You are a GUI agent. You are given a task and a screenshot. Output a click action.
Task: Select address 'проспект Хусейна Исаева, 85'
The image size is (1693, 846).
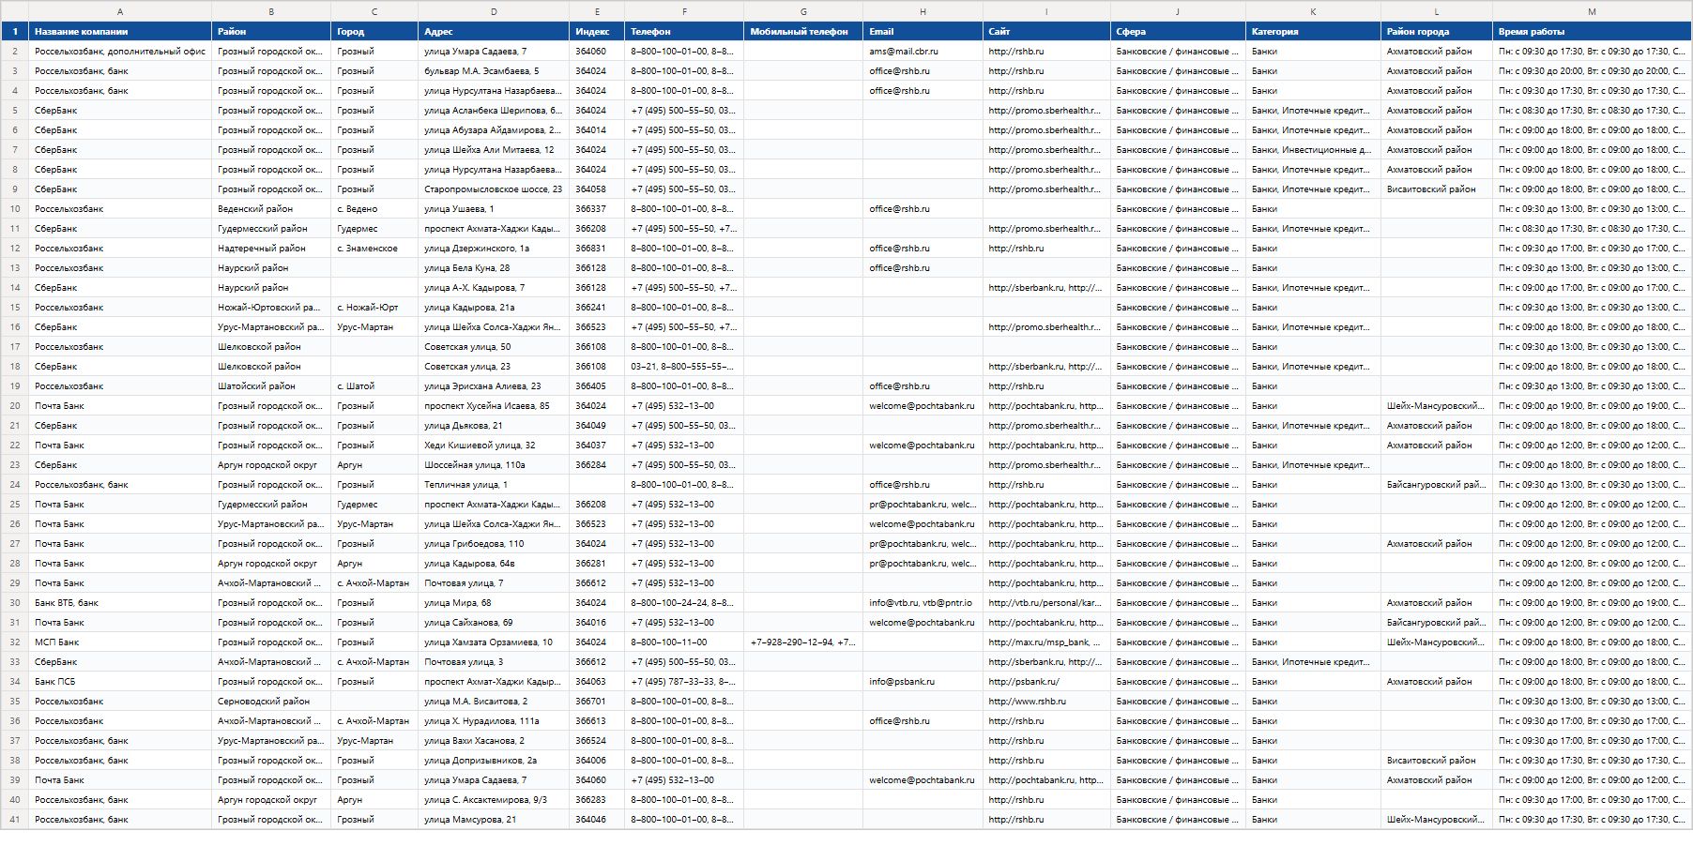click(x=494, y=406)
